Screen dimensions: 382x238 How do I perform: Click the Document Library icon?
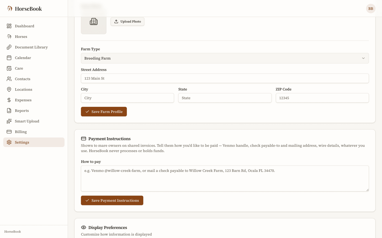(x=9, y=47)
